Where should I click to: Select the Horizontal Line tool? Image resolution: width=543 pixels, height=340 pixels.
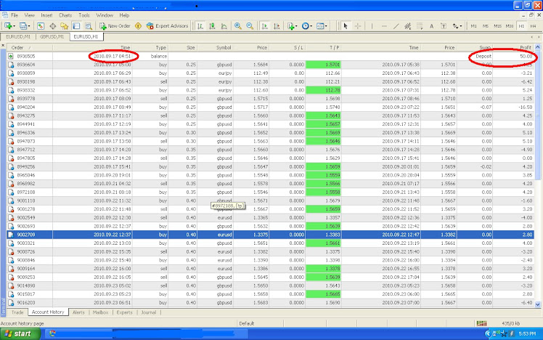[384, 26]
